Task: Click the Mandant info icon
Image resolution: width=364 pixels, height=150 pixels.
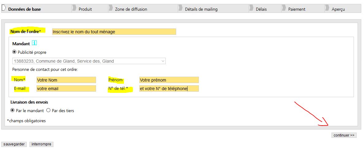Action: click(34, 43)
